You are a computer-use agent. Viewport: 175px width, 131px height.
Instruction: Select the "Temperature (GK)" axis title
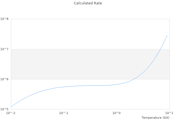pyautogui.click(x=155, y=118)
